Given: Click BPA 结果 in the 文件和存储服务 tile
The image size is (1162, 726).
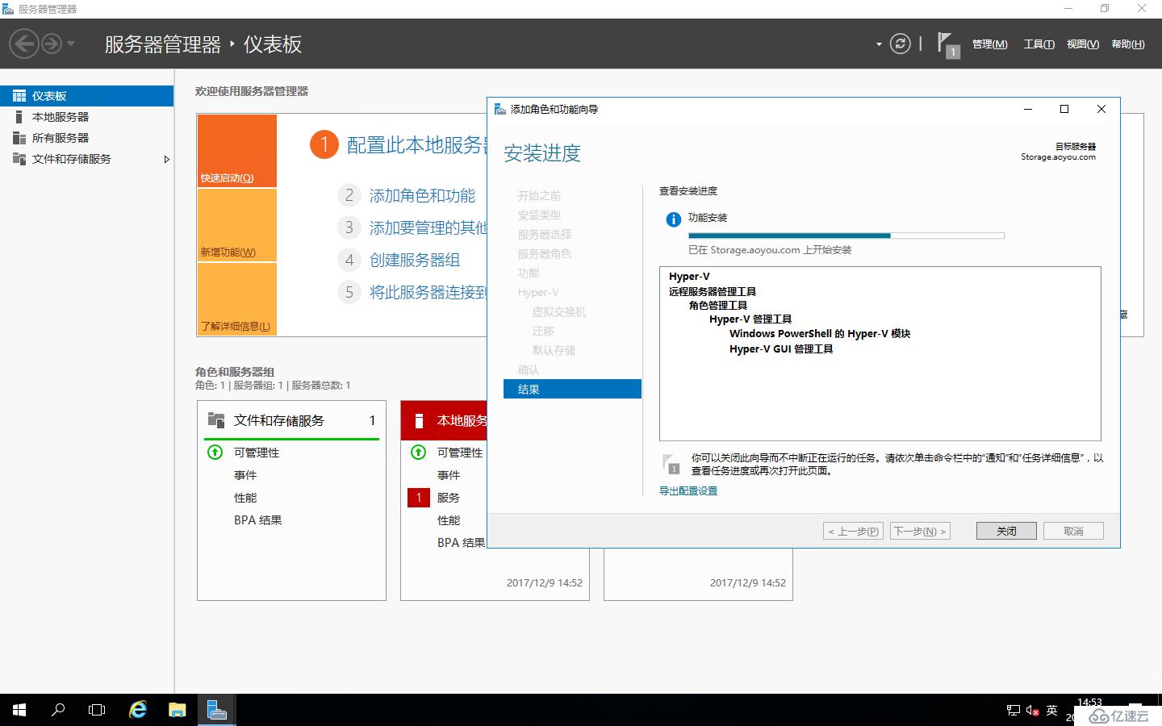Looking at the screenshot, I should click(258, 520).
